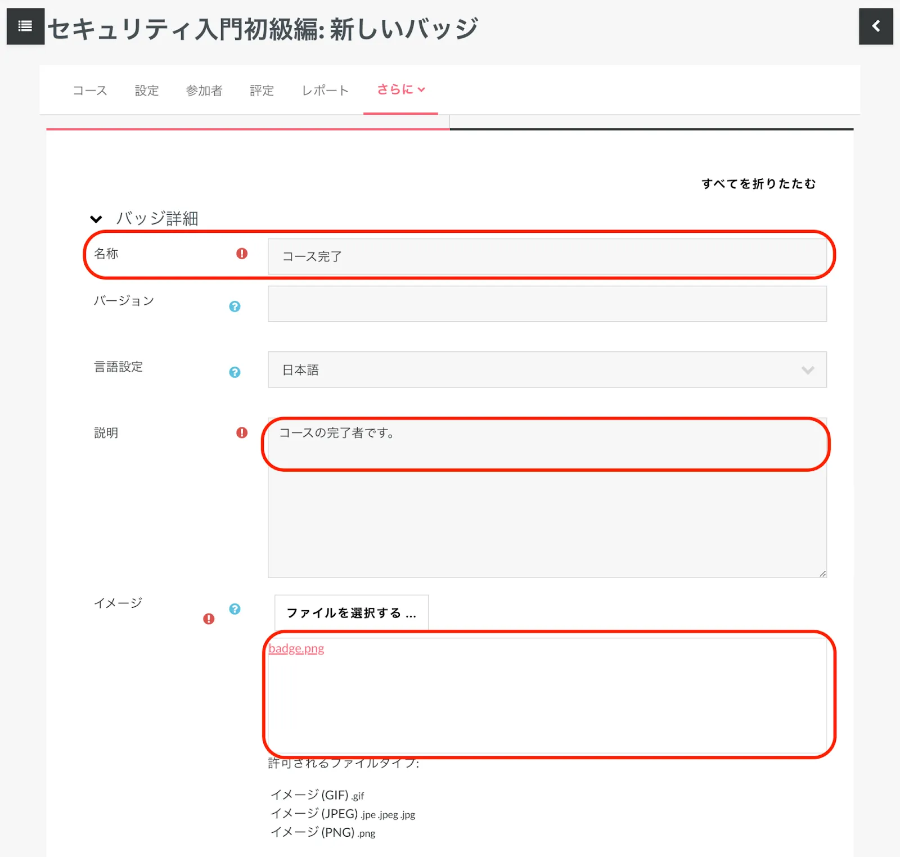Open the help icon for バージョン

pos(235,306)
